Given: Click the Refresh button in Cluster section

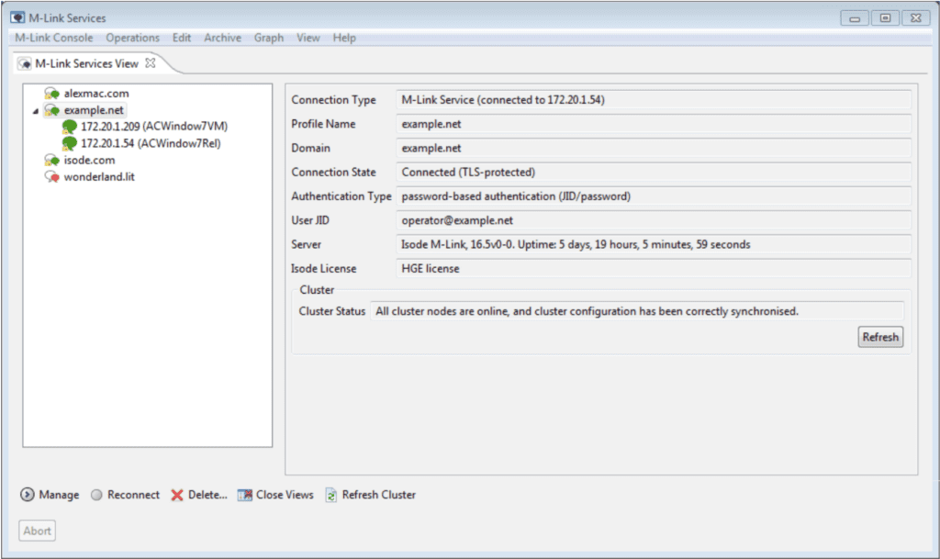Looking at the screenshot, I should click(x=879, y=337).
